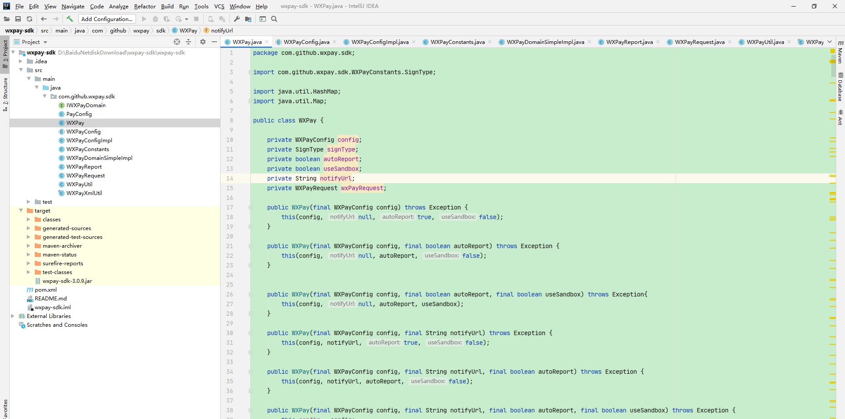Click the Stop square icon
This screenshot has width=845, height=419.
(x=196, y=19)
